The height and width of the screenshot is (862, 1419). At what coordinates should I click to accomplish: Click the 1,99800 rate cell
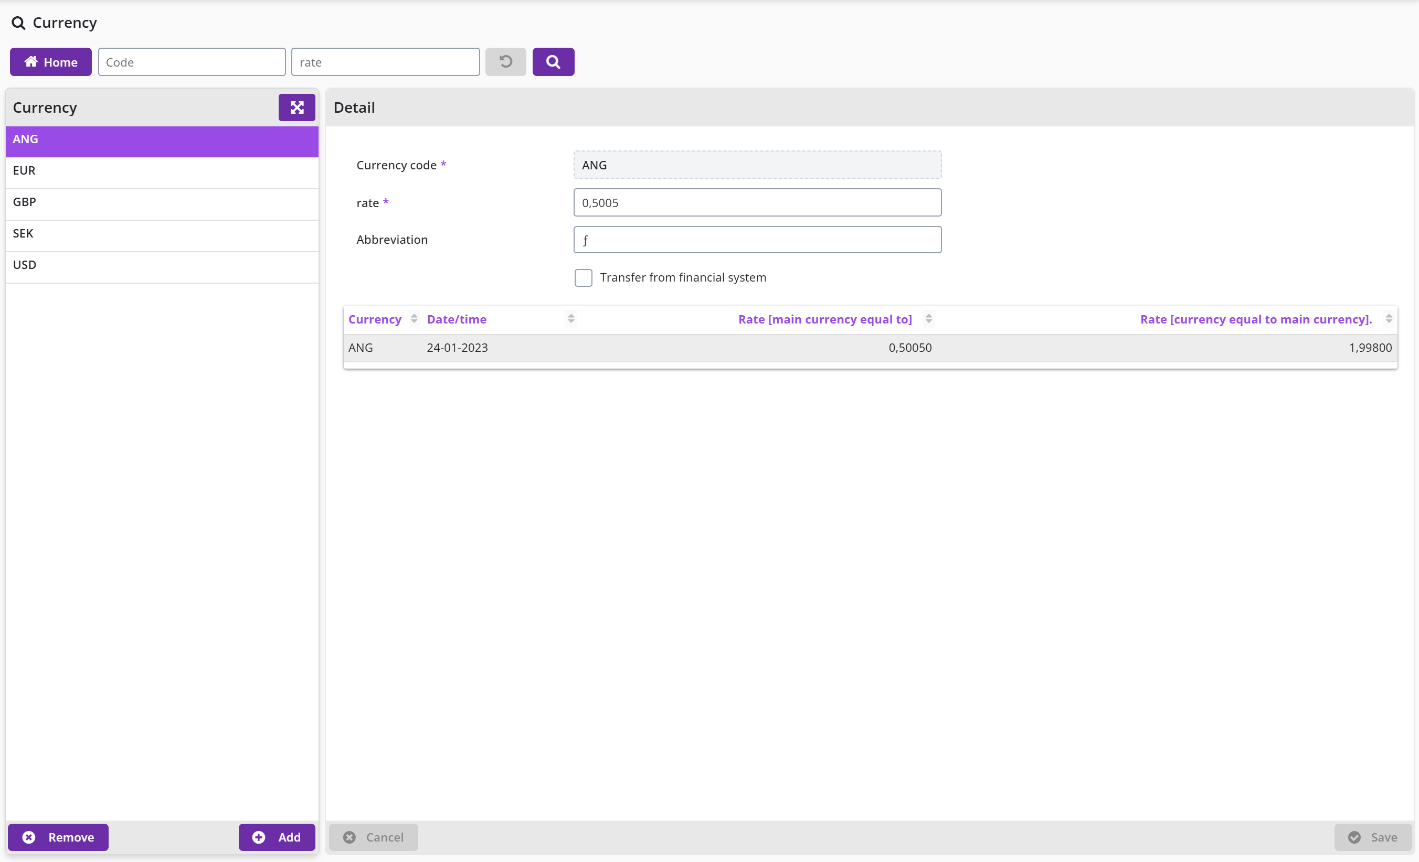(x=1370, y=348)
